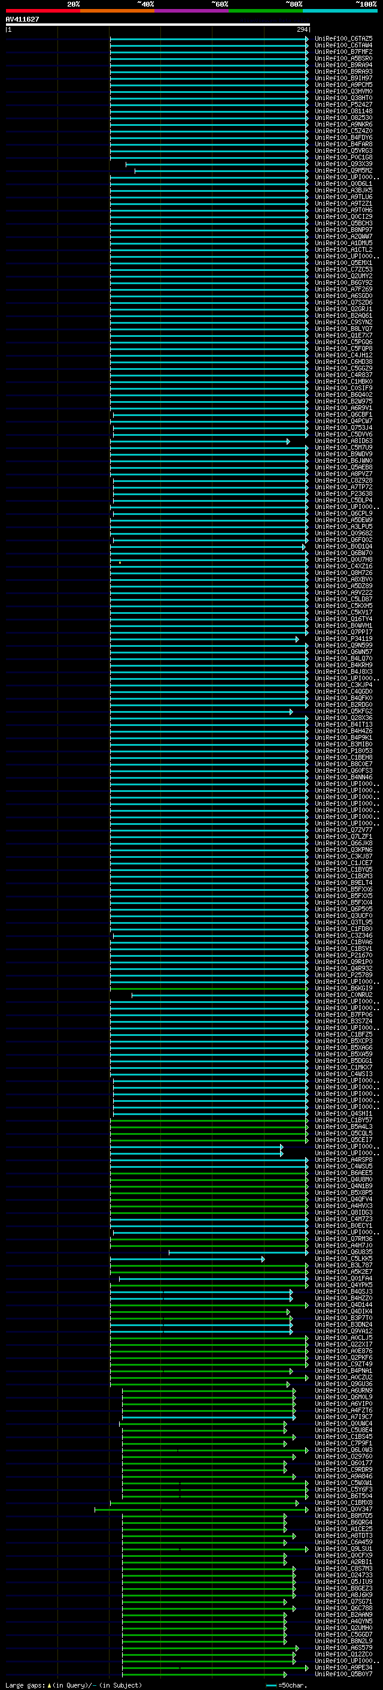The height and width of the screenshot is (1690, 383).
Task: Select the UniRef100_A1CTL2 label
Action: coord(344,249)
